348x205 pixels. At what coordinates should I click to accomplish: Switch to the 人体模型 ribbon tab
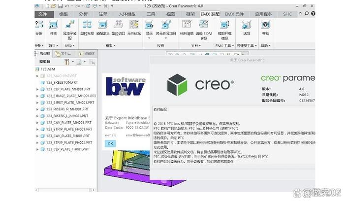127,14
